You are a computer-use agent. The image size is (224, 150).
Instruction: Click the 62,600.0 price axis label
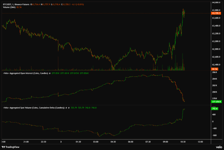(216, 57)
